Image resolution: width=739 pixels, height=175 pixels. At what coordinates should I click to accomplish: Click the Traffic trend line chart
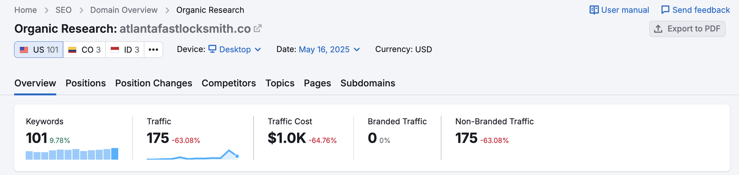pos(193,154)
